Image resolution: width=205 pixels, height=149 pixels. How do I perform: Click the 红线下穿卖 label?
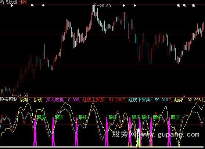139,100
